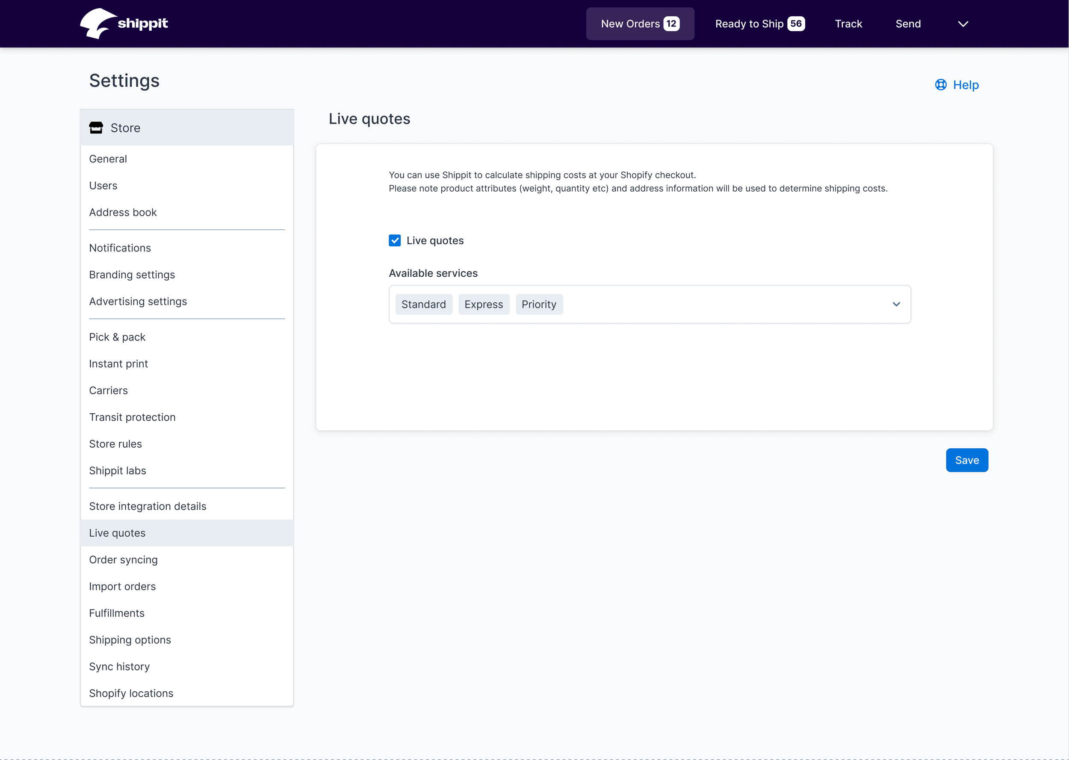
Task: Click the Ready to Ship 56 badge
Action: coord(796,24)
